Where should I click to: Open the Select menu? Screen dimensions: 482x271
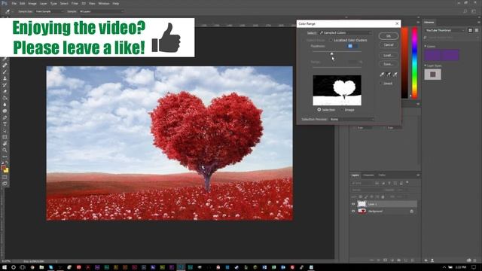[x=64, y=3]
